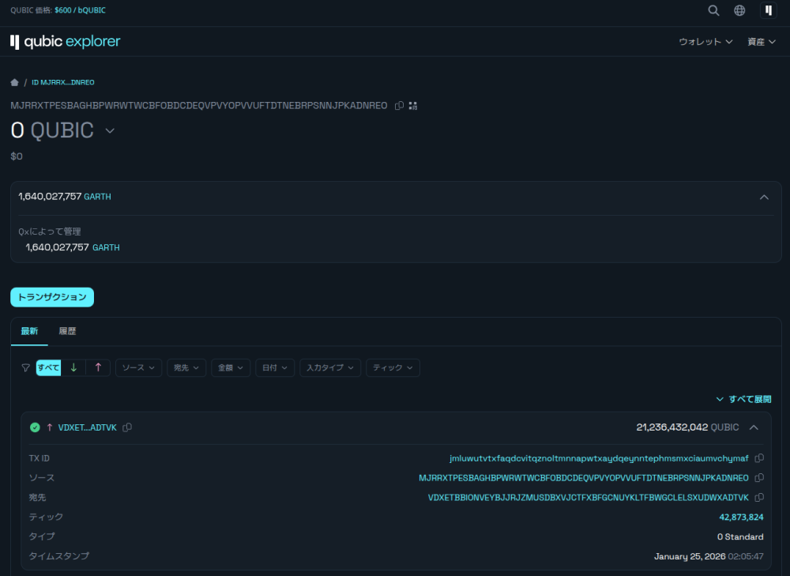
Task: Copy the wallet address next to MJRRXTPES ID
Action: pos(399,106)
